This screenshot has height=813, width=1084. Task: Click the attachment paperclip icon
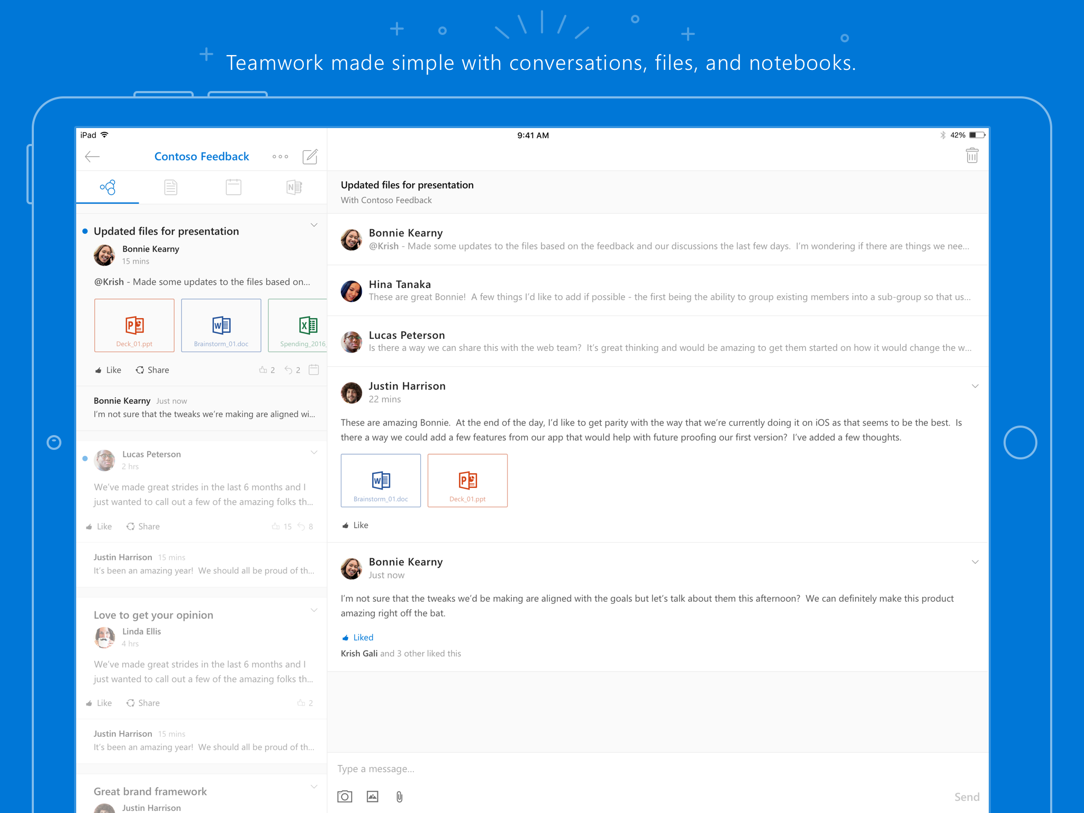click(x=399, y=796)
